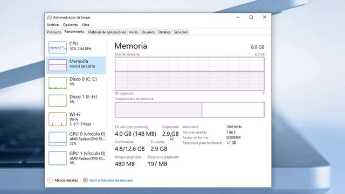Image resolution: width=345 pixels, height=194 pixels.
Task: Click the GPU 1 graph thumbnail
Action: (x=58, y=158)
